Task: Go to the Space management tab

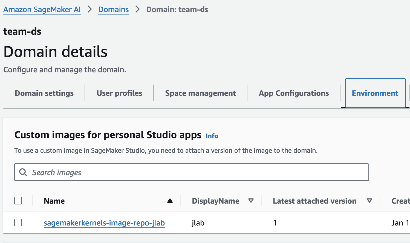Action: point(200,93)
